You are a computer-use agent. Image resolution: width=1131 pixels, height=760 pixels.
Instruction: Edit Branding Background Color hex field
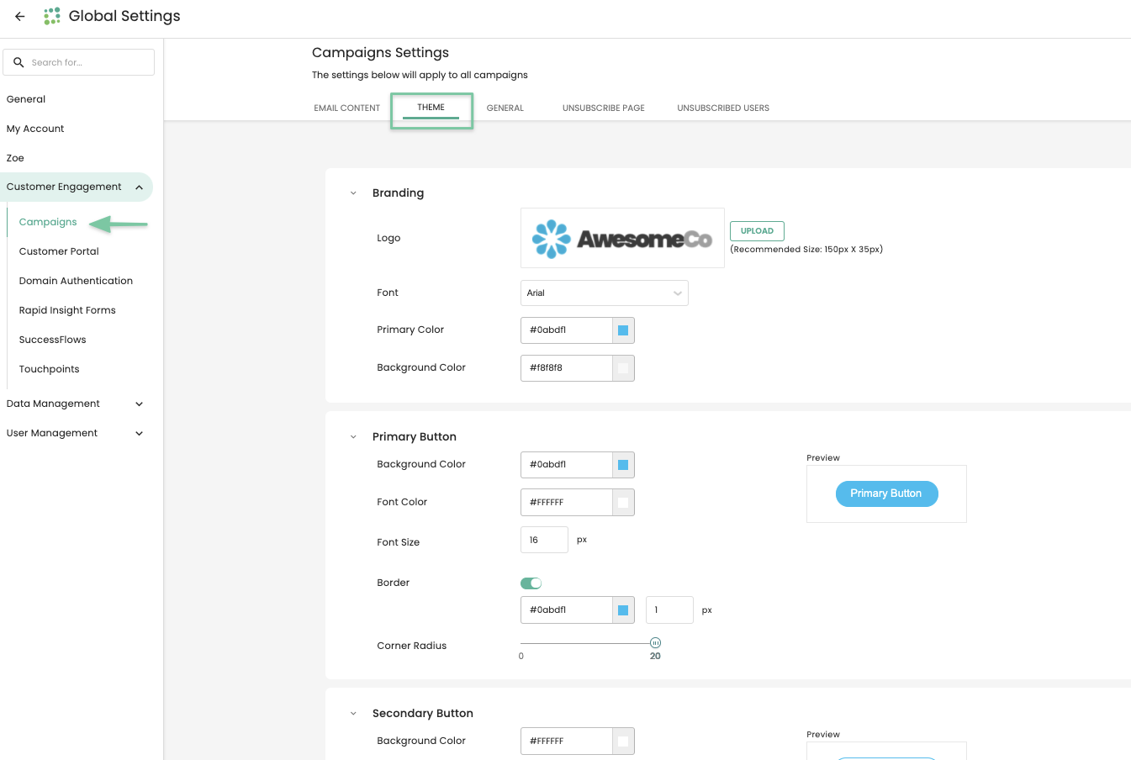tap(566, 368)
